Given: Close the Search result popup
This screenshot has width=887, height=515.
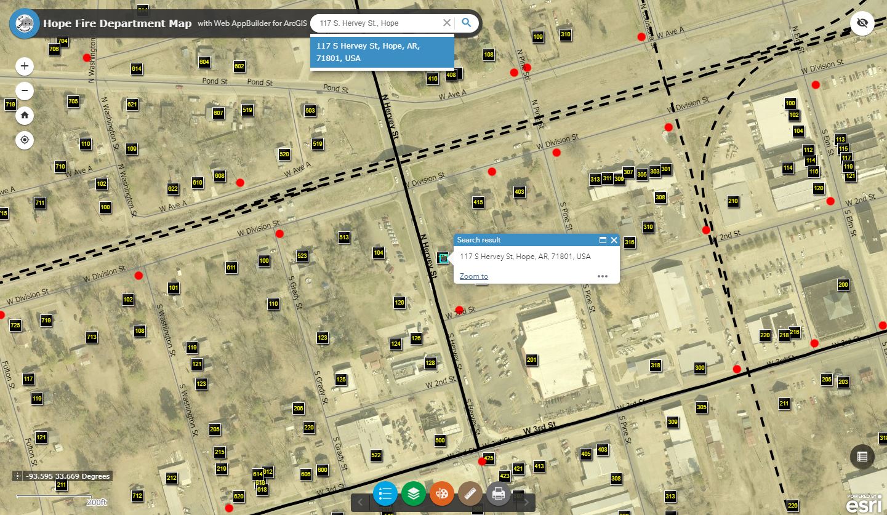Looking at the screenshot, I should coord(614,240).
